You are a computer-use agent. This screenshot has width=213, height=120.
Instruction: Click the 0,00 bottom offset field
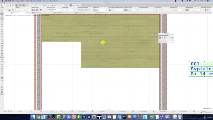[x=101, y=11]
